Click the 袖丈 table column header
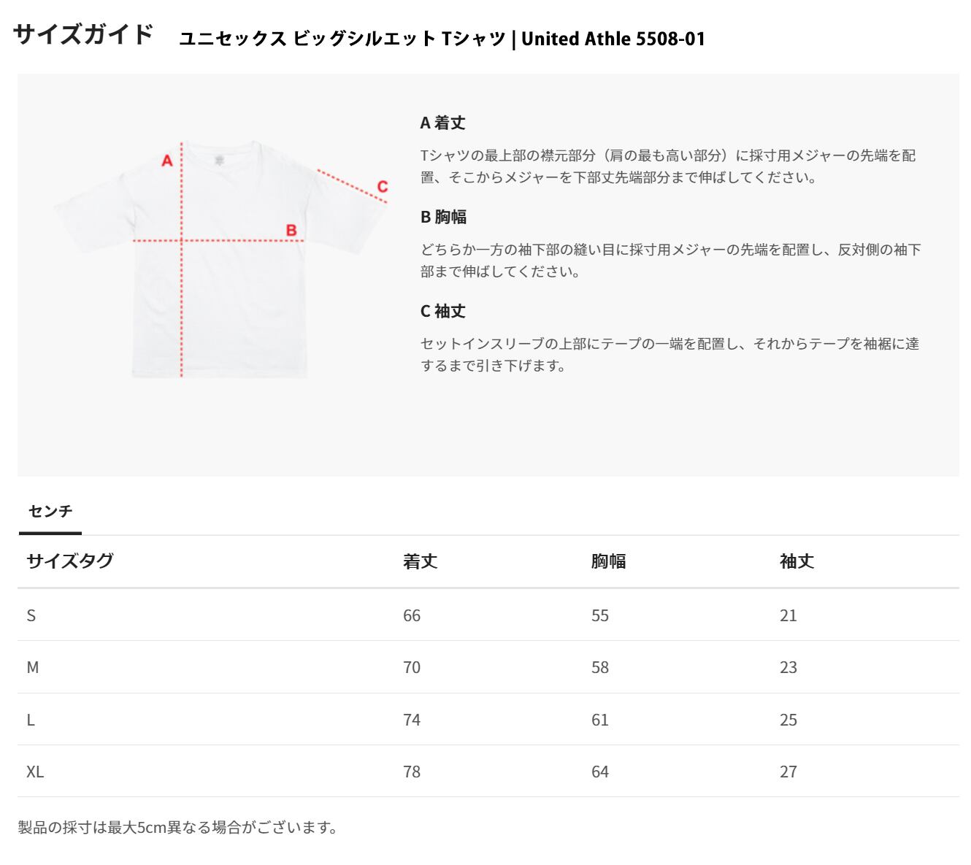971x865 pixels. click(797, 561)
